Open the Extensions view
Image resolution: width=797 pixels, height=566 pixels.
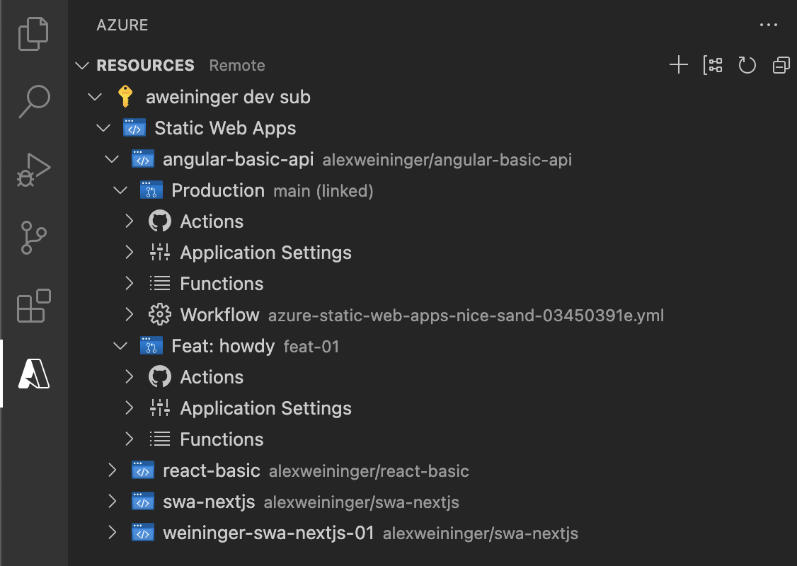pyautogui.click(x=34, y=306)
